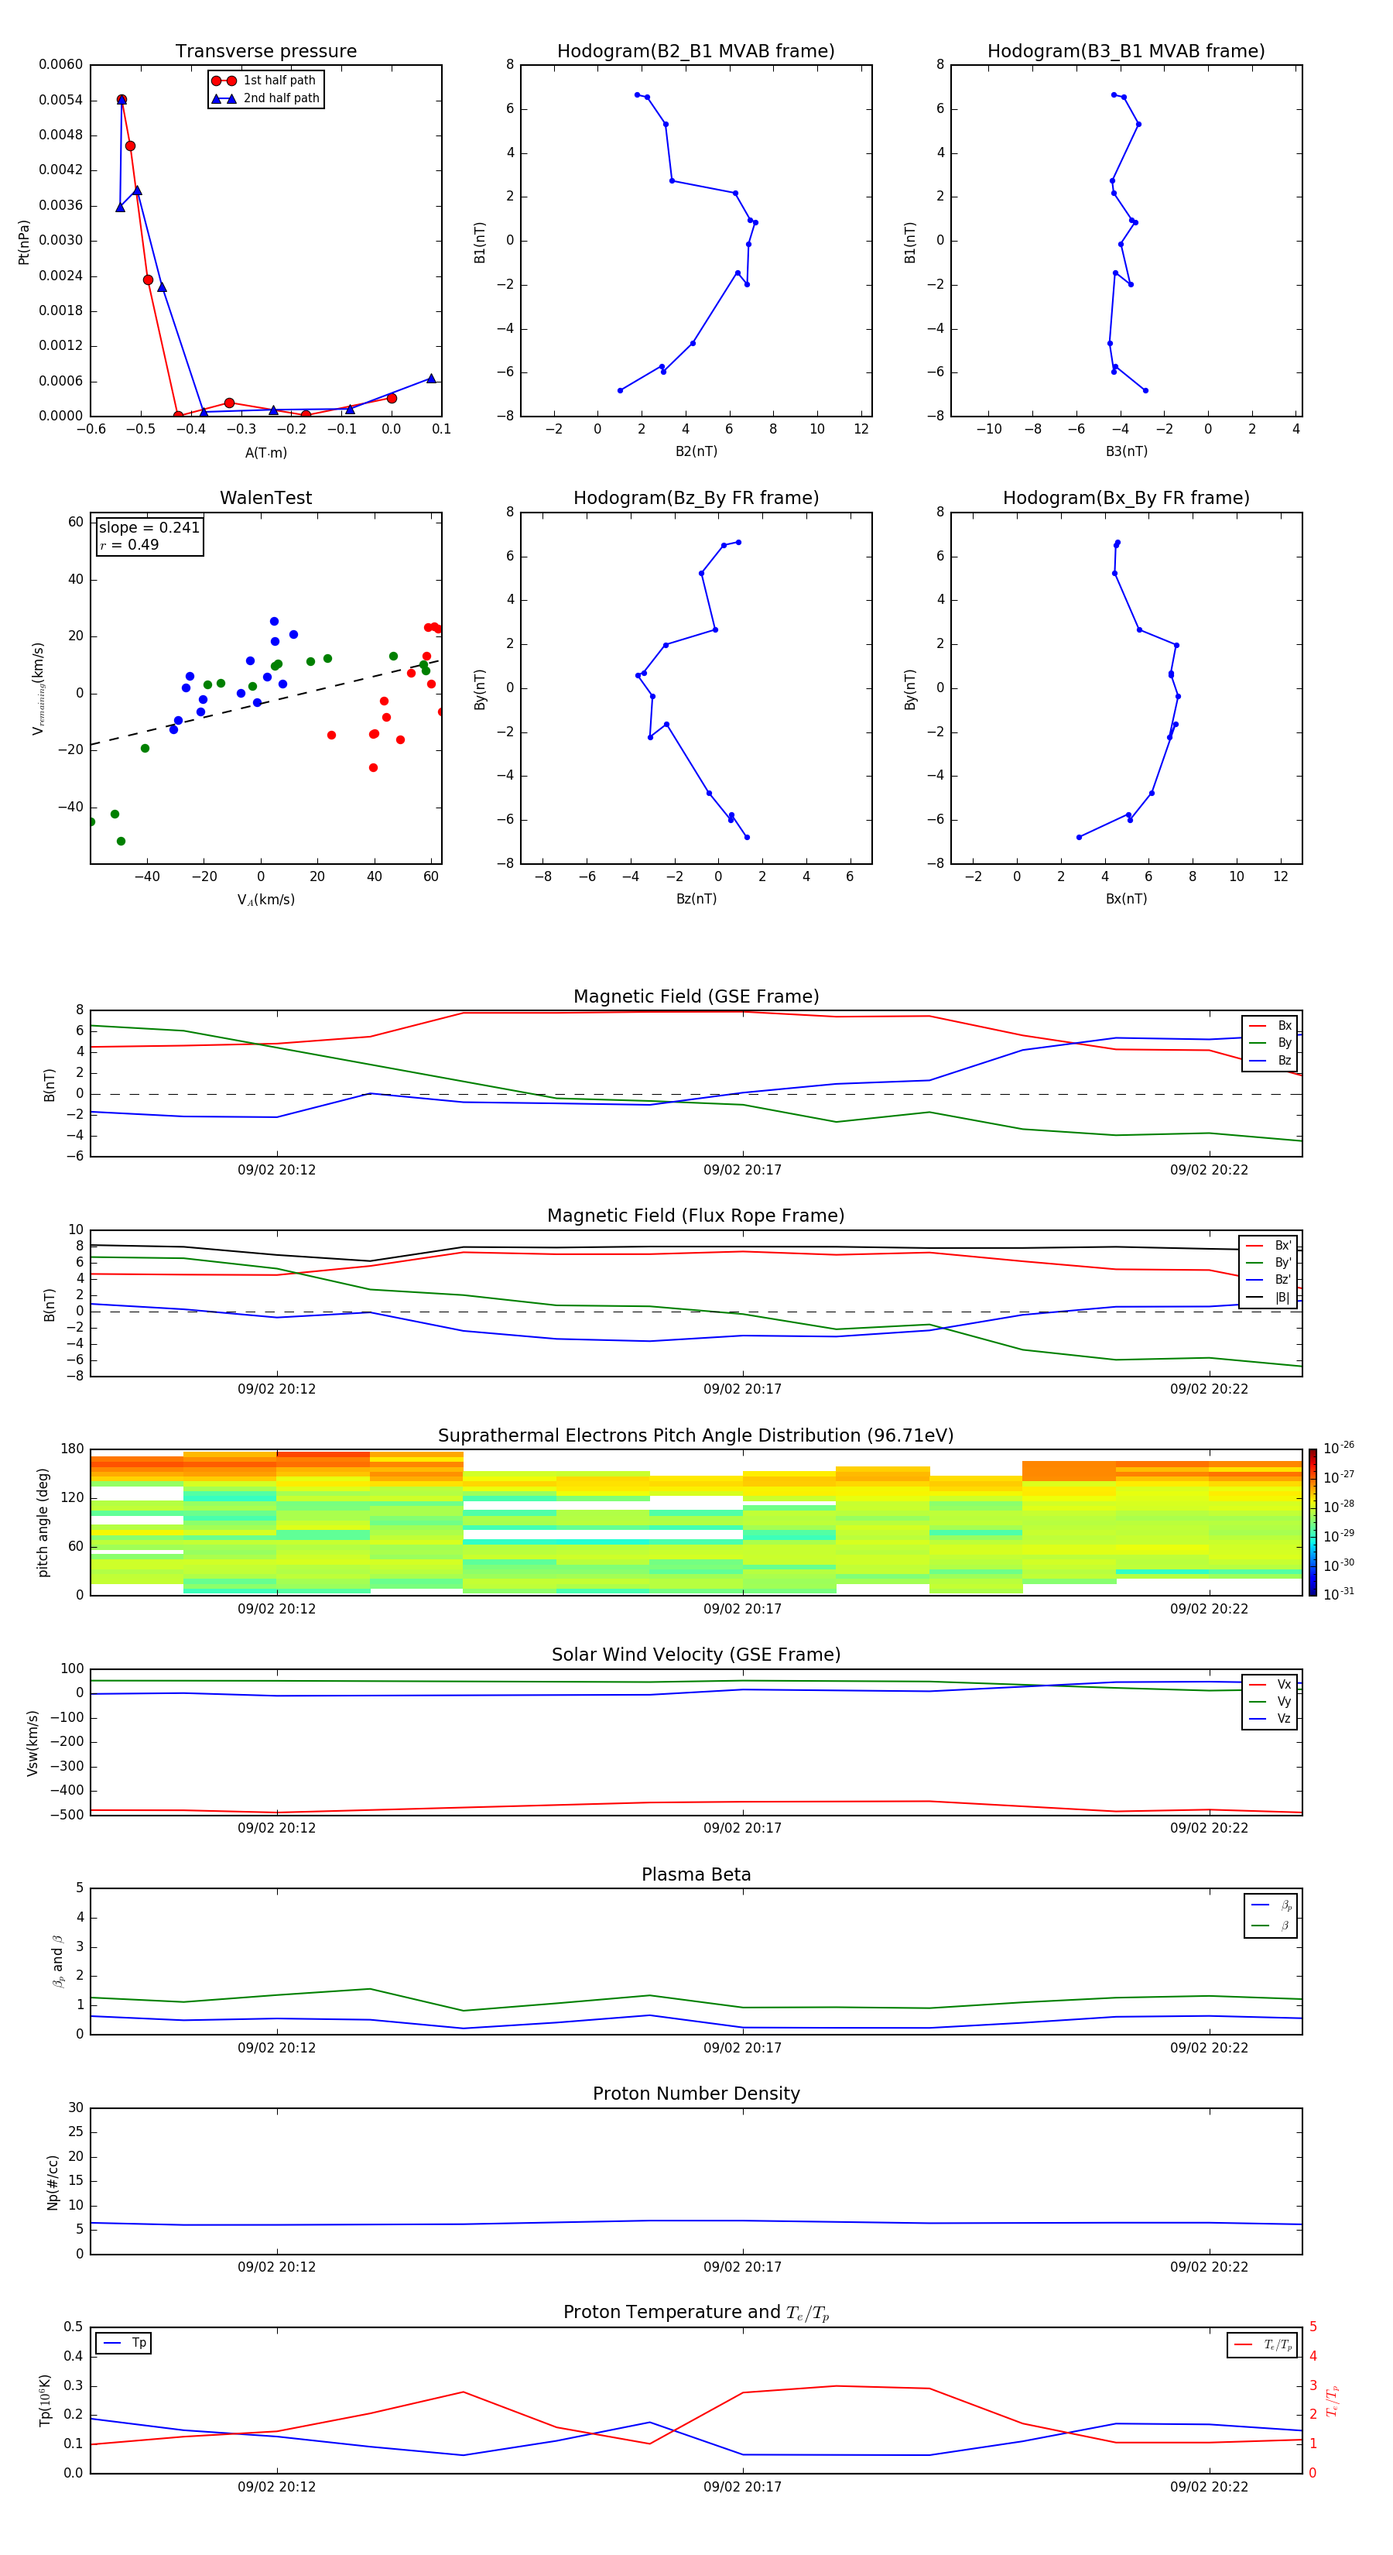This screenshot has width=1393, height=2555.
Task: Click 'B2(nT)' x-axis label
Action: (696, 451)
